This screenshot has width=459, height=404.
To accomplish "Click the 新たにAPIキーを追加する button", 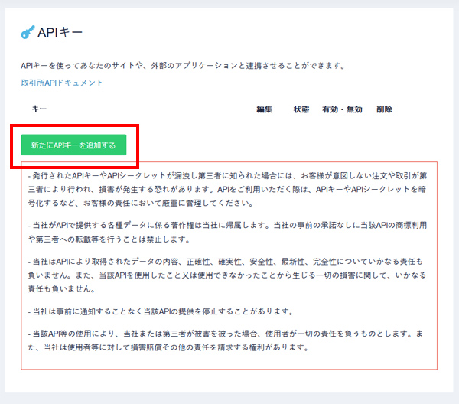I will coord(73,145).
